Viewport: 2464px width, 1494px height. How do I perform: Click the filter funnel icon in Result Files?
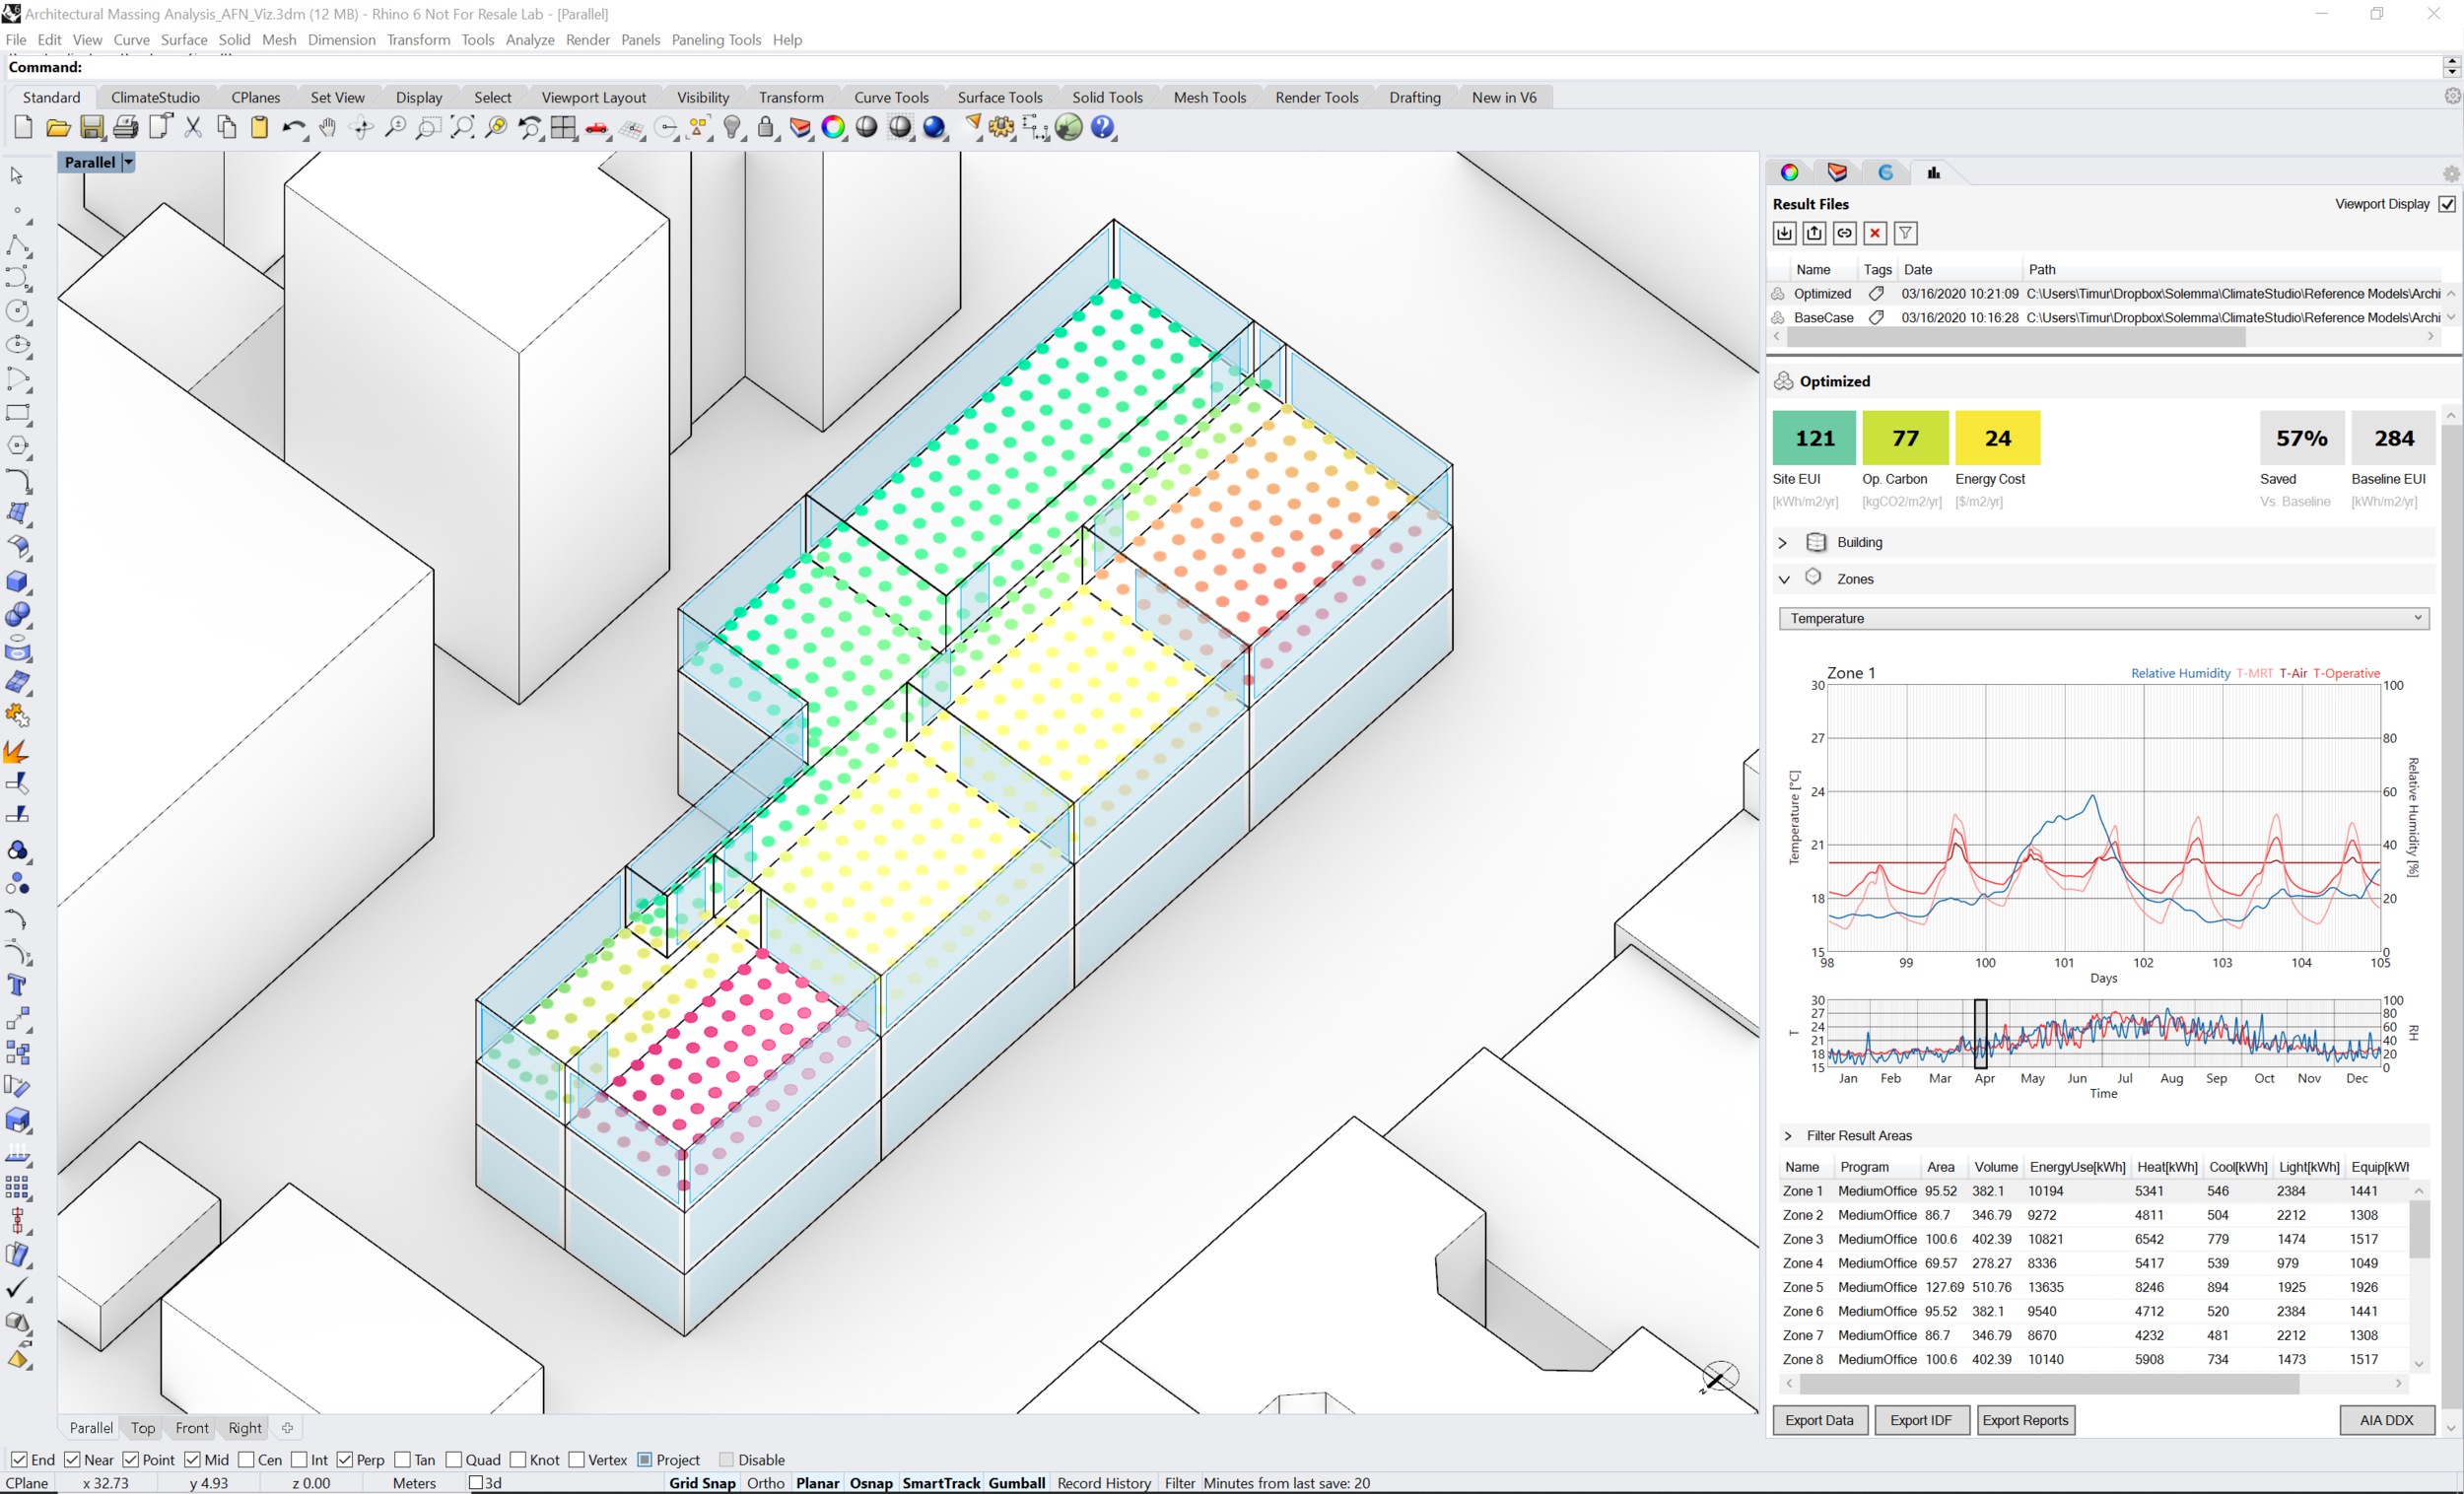click(1905, 233)
